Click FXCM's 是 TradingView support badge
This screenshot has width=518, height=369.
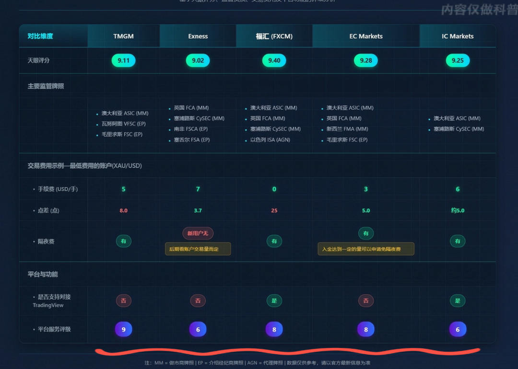pos(274,301)
